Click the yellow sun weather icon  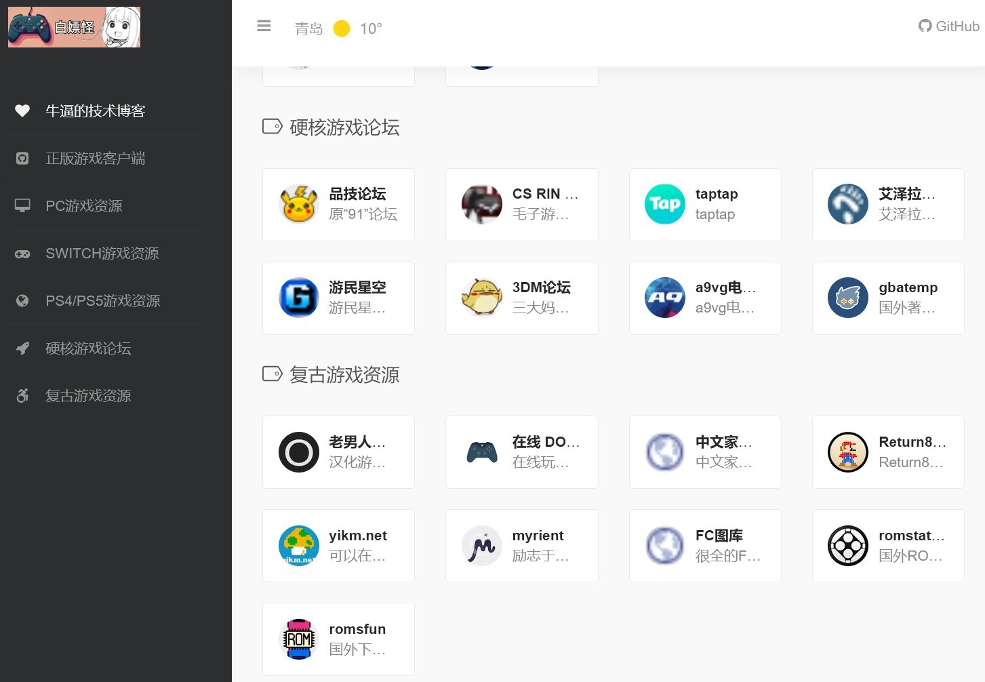(342, 28)
